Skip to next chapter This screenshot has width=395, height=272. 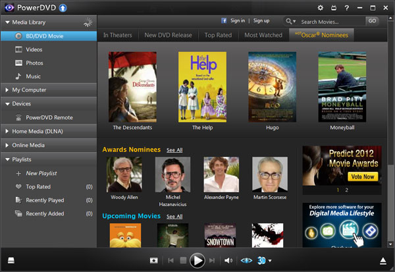click(212, 261)
